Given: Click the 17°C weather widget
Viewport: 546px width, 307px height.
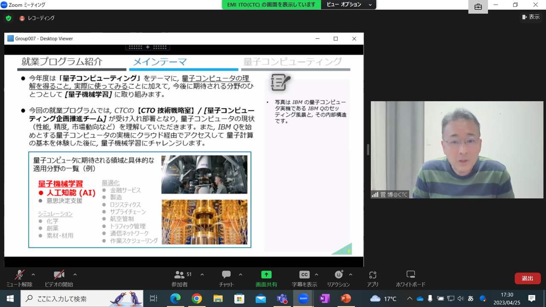Looking at the screenshot, I should pos(383,298).
